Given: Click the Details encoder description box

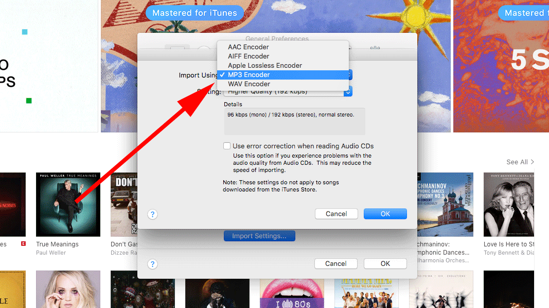Looking at the screenshot, I should point(294,121).
